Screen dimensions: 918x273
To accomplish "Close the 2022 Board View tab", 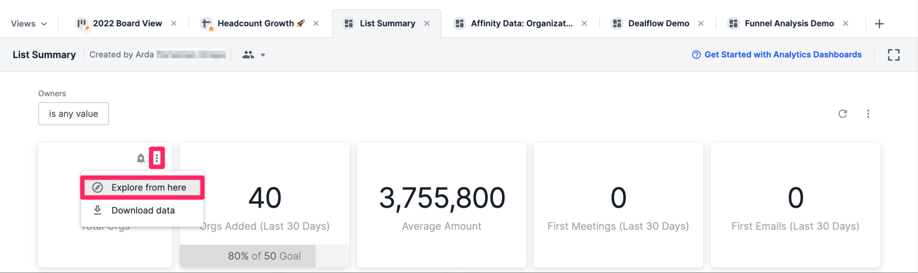I will click(x=174, y=24).
